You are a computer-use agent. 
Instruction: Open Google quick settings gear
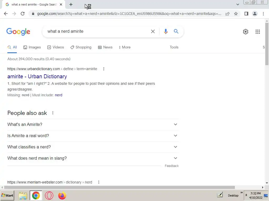click(246, 32)
